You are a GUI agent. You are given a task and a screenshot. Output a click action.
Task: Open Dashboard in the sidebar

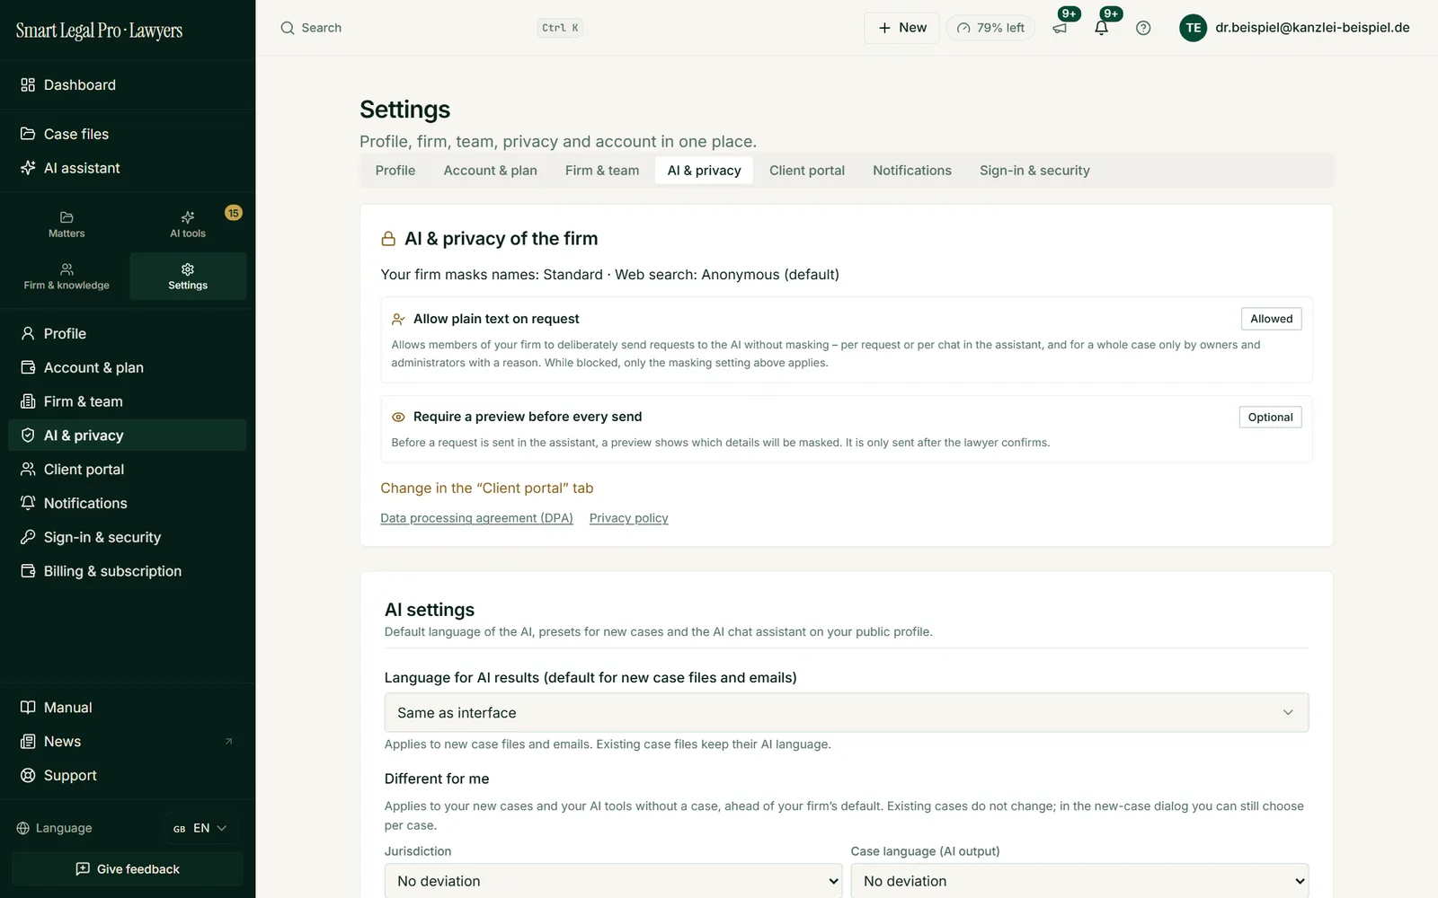[128, 85]
